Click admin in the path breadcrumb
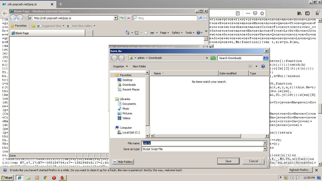This screenshot has width=322, height=181. coord(141,58)
